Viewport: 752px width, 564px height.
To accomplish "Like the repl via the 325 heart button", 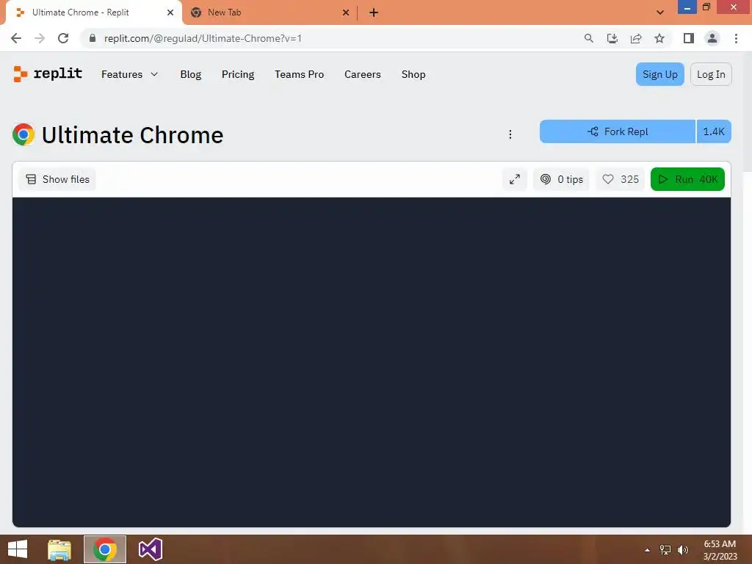I will [x=620, y=179].
